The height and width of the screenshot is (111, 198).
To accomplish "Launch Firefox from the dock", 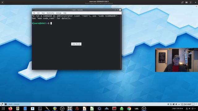I will tap(10, 109).
